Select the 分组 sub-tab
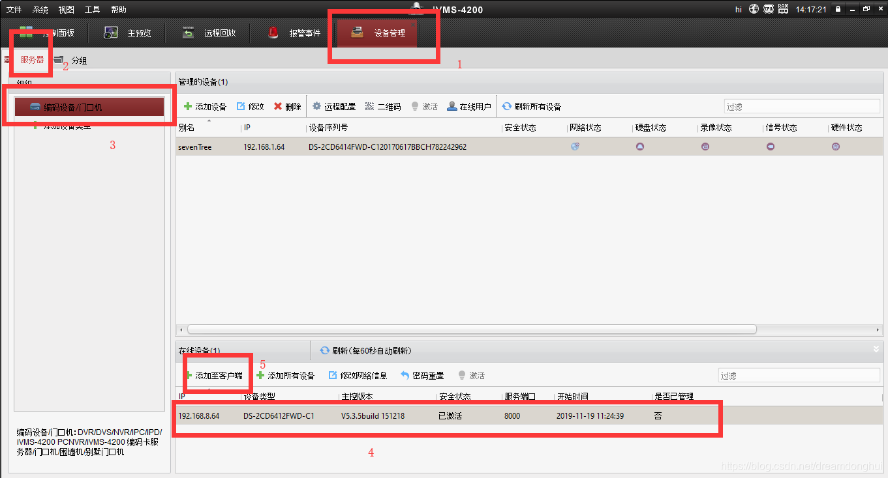Screen dimensions: 888x478 click(79, 61)
